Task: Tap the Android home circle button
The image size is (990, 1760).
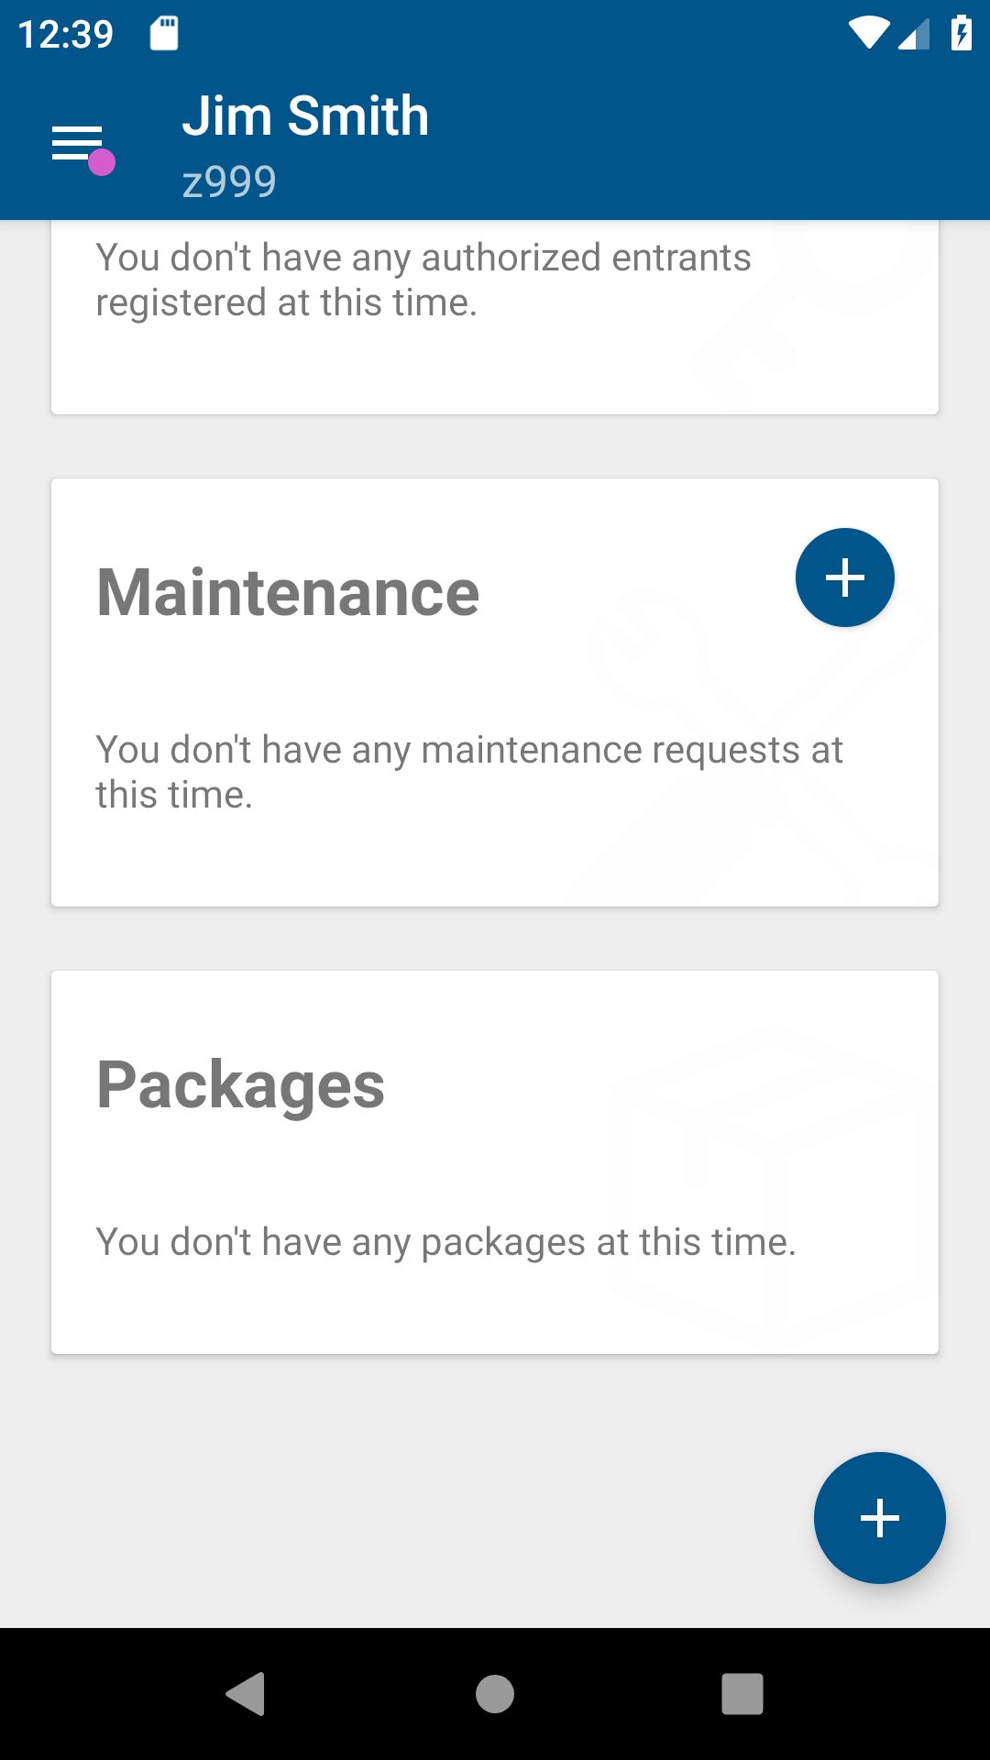Action: point(495,1693)
